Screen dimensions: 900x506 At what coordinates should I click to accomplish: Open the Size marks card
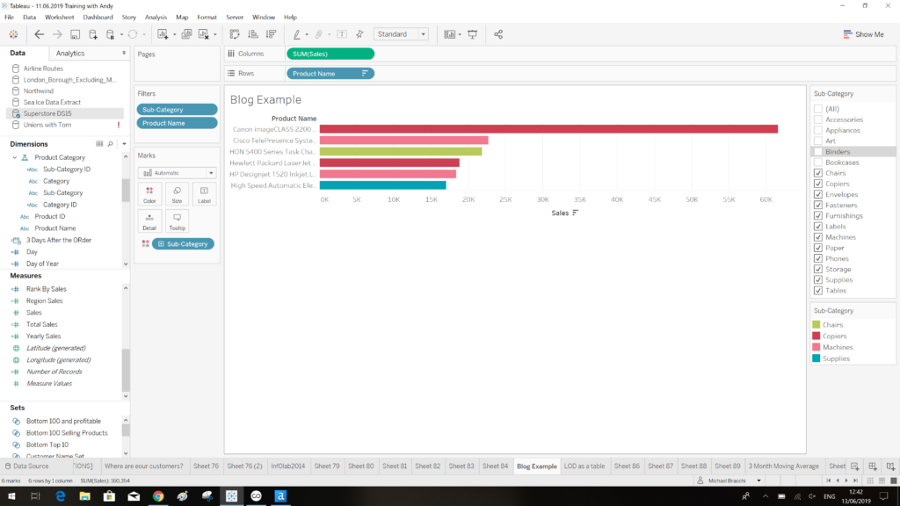(x=177, y=194)
